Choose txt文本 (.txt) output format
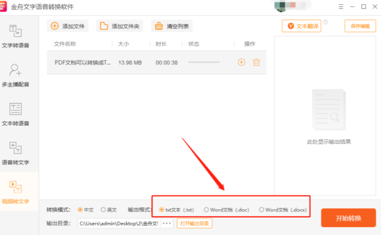This screenshot has width=381, height=235. pyautogui.click(x=176, y=209)
